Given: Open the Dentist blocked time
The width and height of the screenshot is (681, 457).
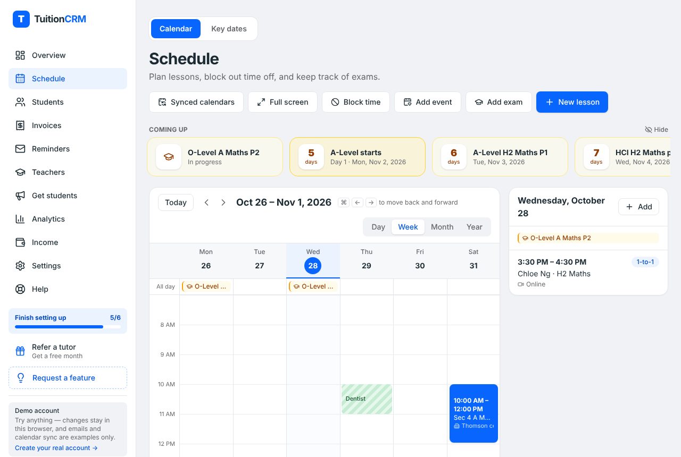Looking at the screenshot, I should pos(367,399).
